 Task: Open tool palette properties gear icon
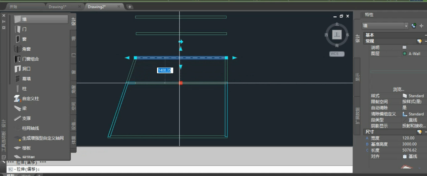coord(4,28)
